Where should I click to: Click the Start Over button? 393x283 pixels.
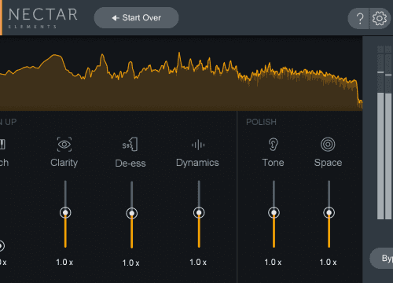[136, 17]
